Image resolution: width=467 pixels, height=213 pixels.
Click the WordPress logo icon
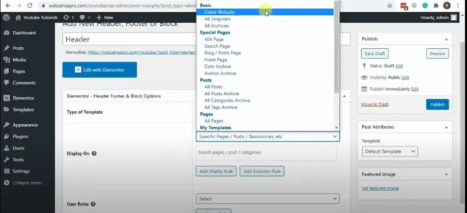coord(6,18)
